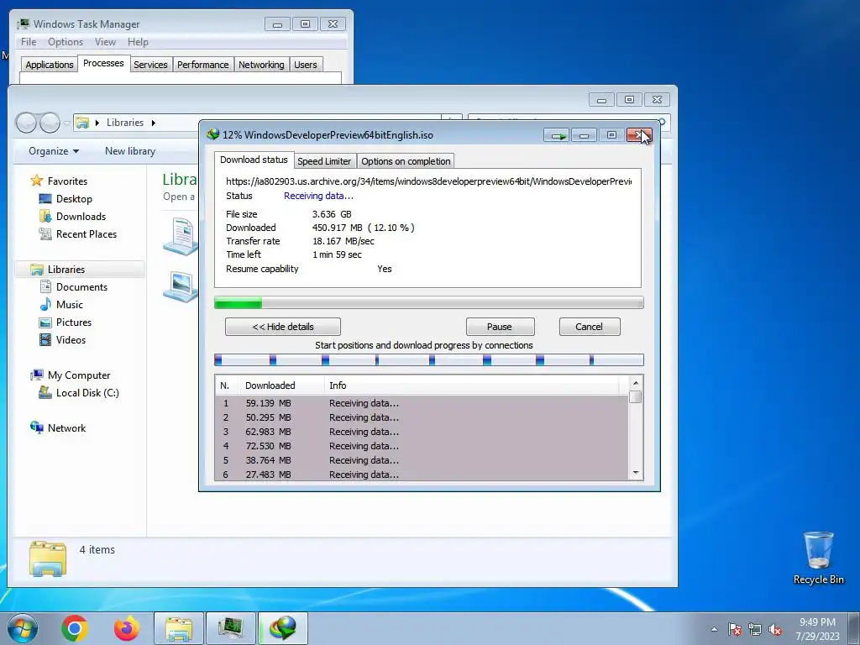Click New library in Explorer toolbar

130,151
